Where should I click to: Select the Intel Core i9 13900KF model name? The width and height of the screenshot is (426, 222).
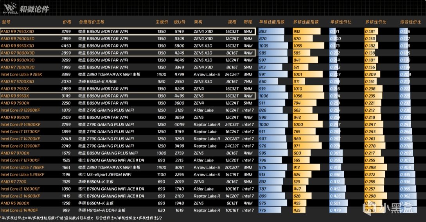tap(20, 146)
